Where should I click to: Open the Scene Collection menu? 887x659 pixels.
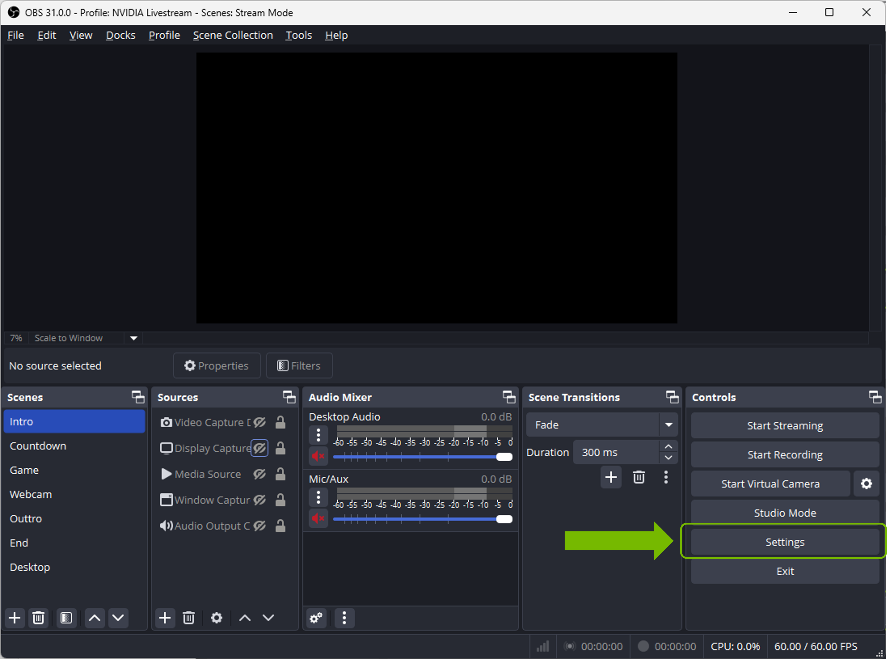pyautogui.click(x=233, y=35)
